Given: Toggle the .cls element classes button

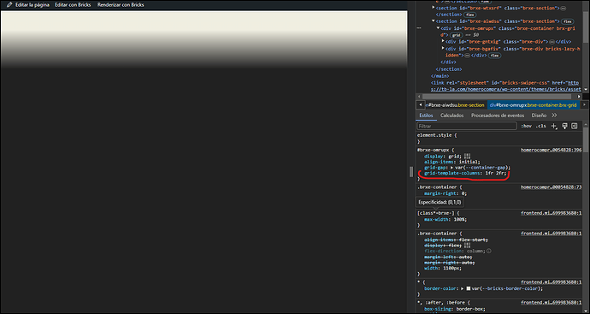Looking at the screenshot, I should click(x=540, y=126).
